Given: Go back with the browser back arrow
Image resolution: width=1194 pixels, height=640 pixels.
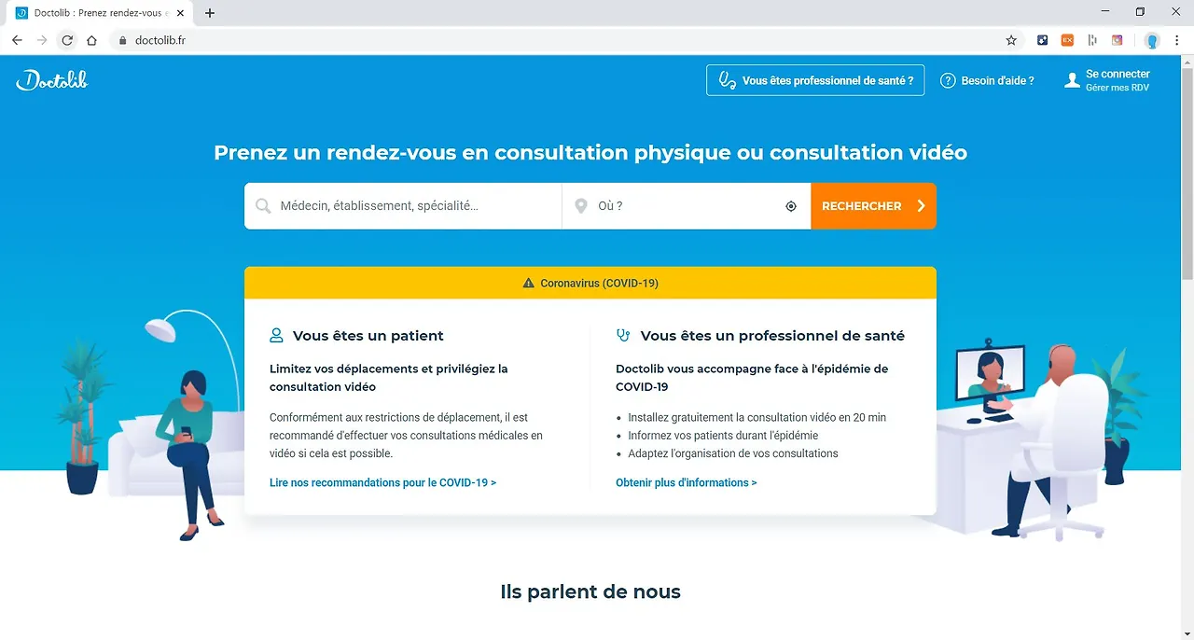Looking at the screenshot, I should coord(17,40).
